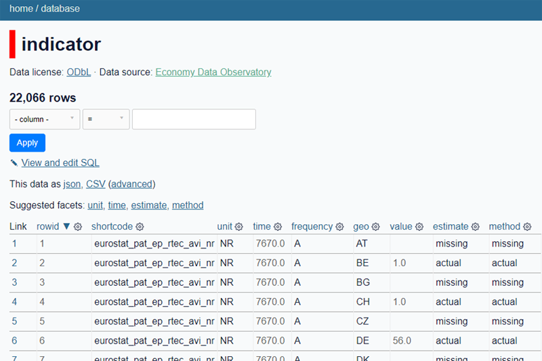Sort by the shortcode column header
The height and width of the screenshot is (361, 542).
click(112, 227)
